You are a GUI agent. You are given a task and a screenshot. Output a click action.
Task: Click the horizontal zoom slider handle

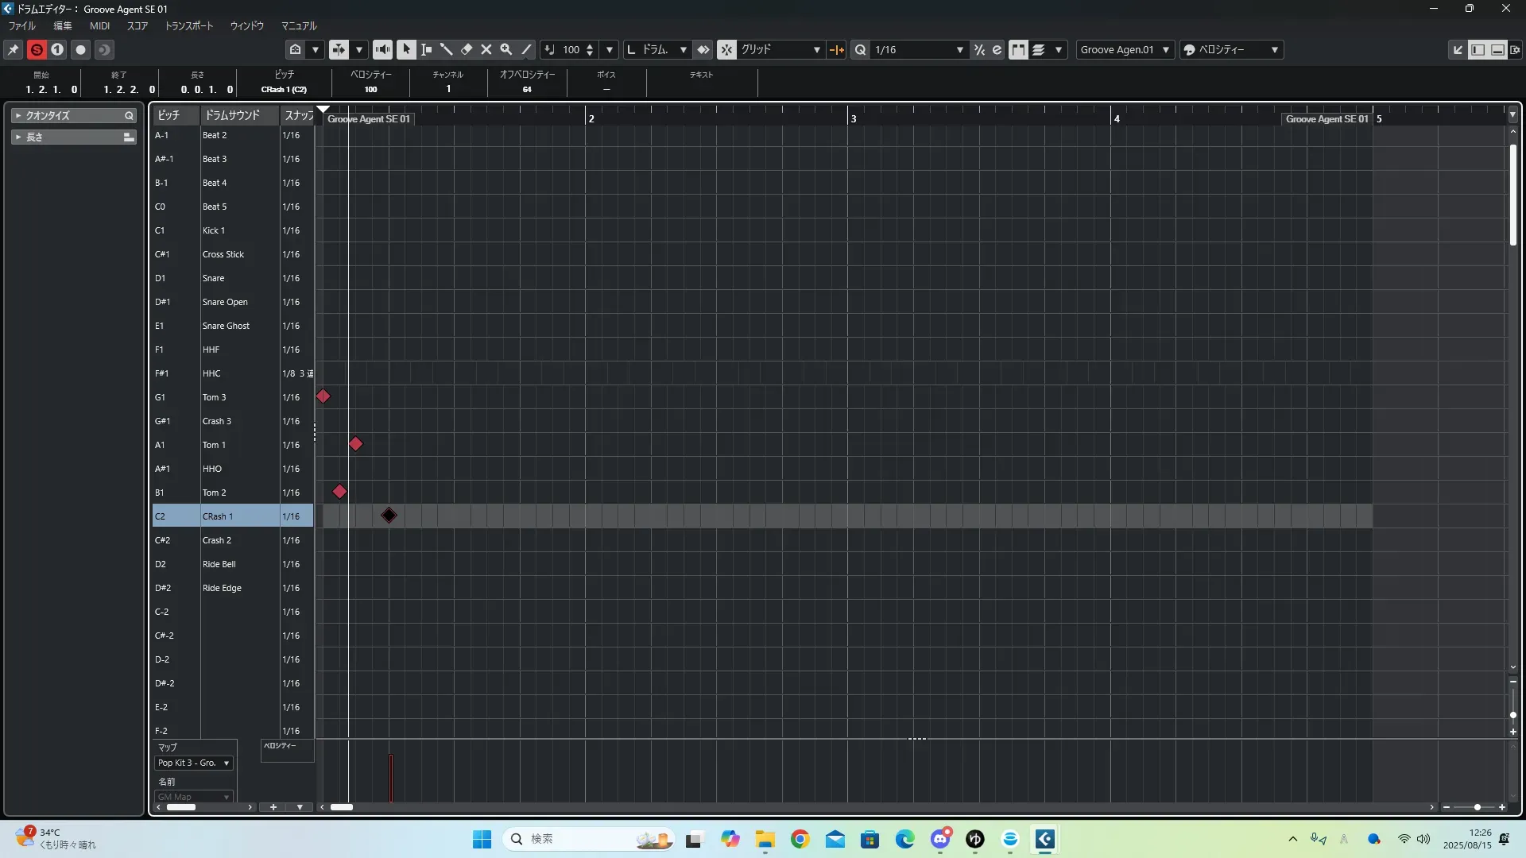click(1477, 807)
